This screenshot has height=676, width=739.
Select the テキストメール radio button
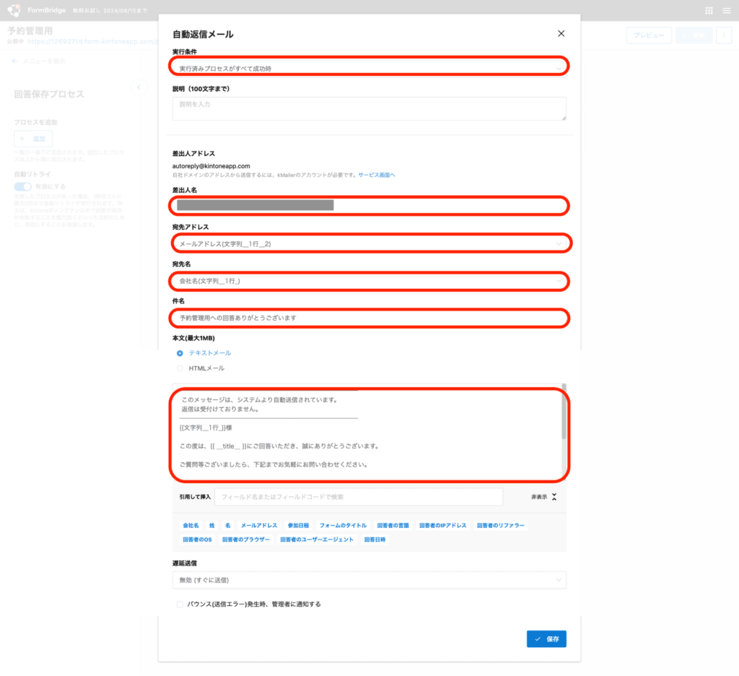point(180,353)
